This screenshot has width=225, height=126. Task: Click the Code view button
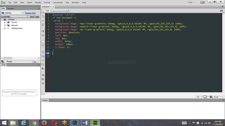coord(47,10)
